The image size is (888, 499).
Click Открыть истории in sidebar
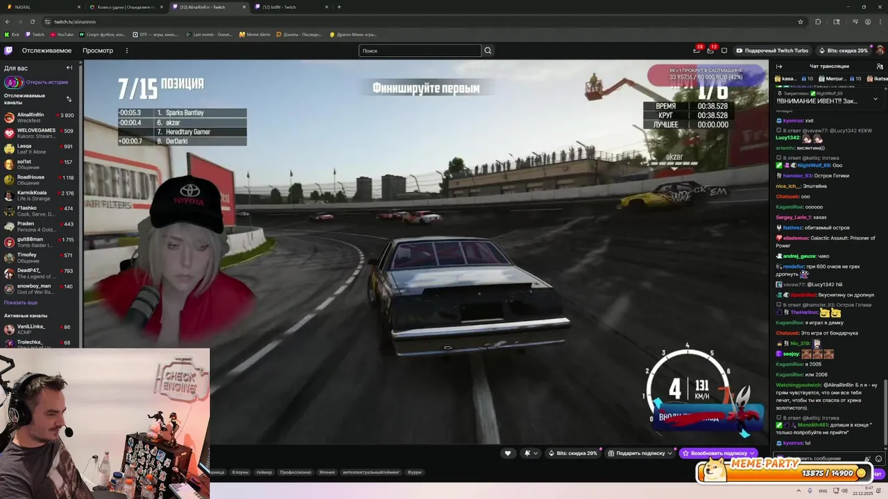[46, 82]
